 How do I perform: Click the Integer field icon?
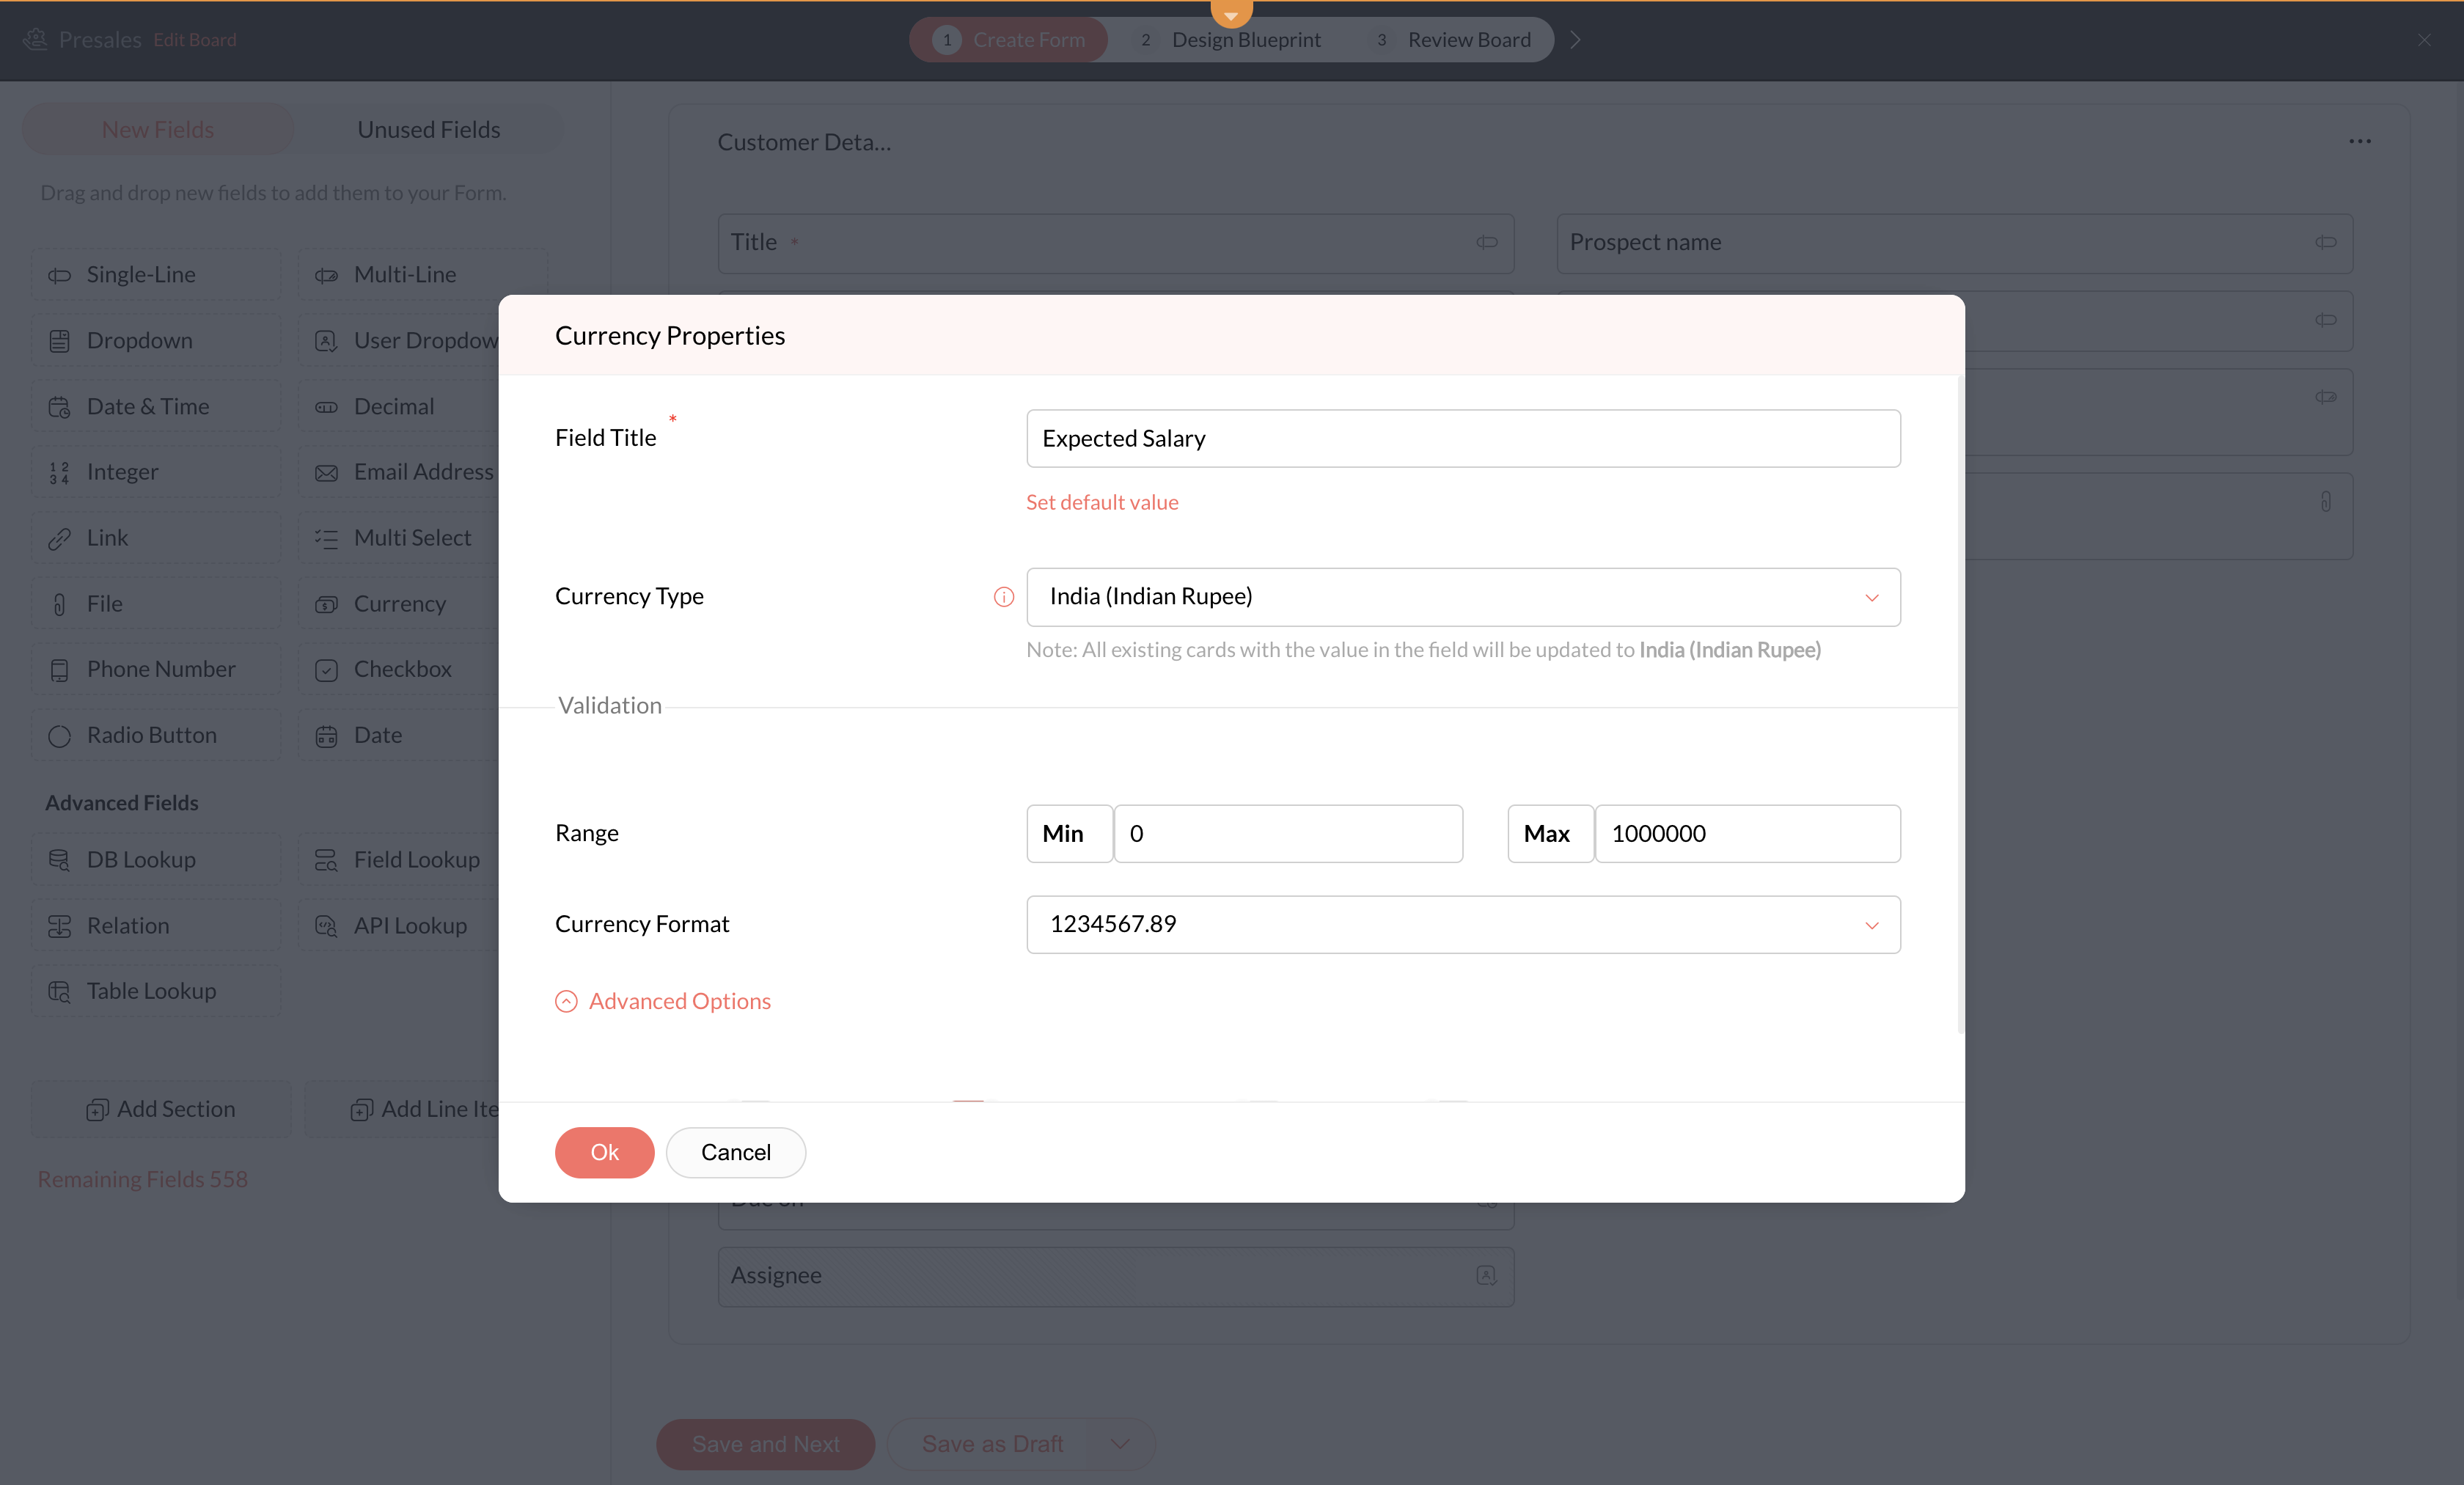pyautogui.click(x=59, y=472)
